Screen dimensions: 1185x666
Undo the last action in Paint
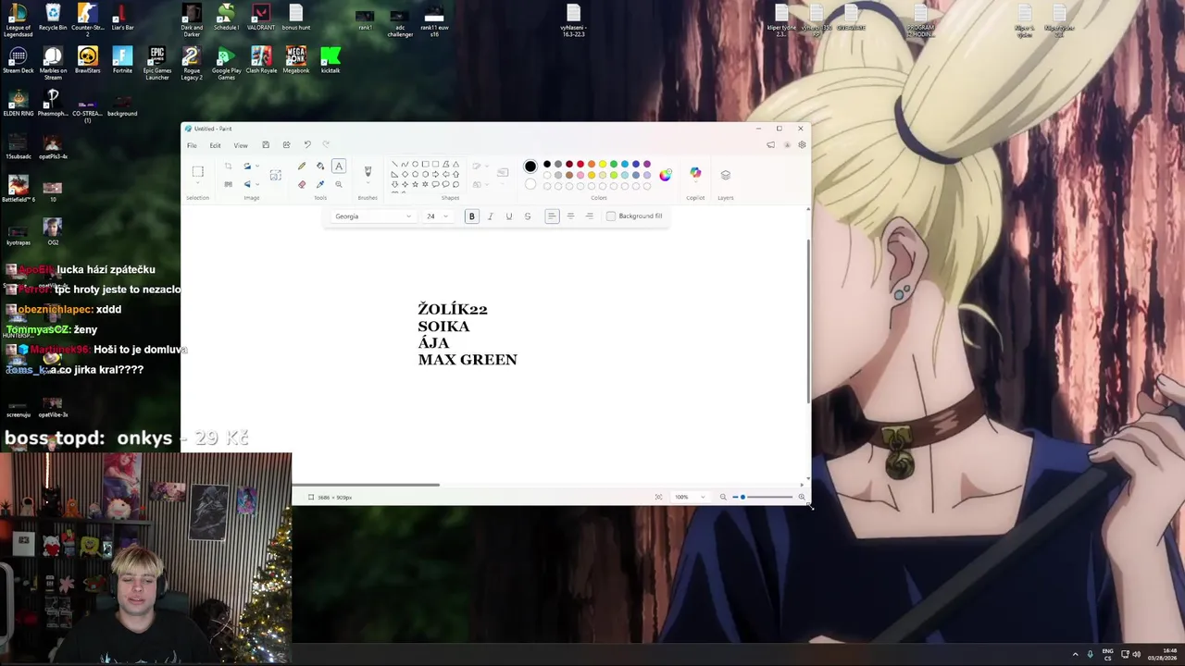click(307, 145)
